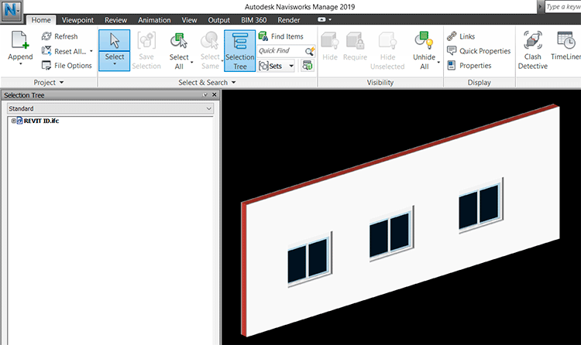The image size is (581, 345).
Task: Click the Visibility panel title
Action: click(380, 82)
